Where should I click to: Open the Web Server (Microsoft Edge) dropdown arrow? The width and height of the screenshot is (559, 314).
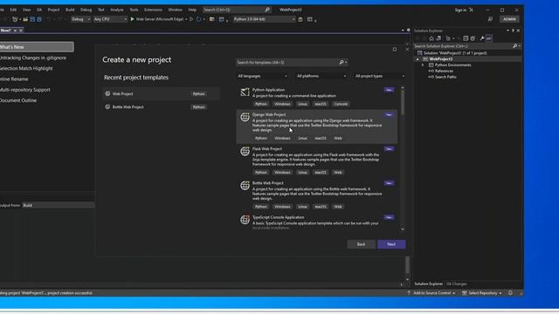coord(186,19)
